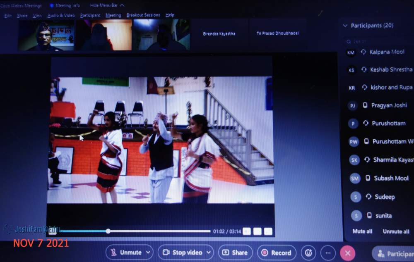
Task: Click the 01:02 / 03:14 video time readout
Action: 227,231
